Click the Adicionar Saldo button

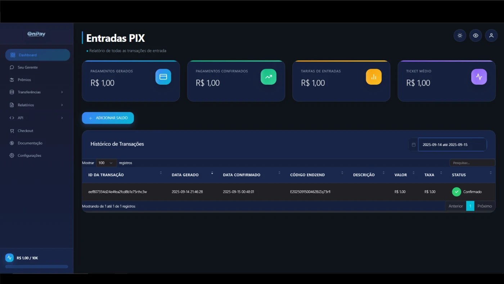click(108, 118)
